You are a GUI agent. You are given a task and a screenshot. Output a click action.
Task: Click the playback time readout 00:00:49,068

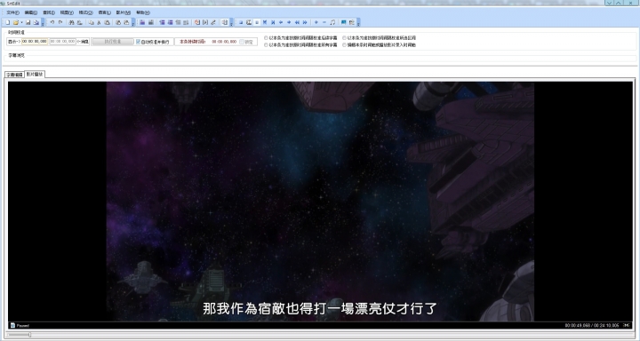coord(578,326)
